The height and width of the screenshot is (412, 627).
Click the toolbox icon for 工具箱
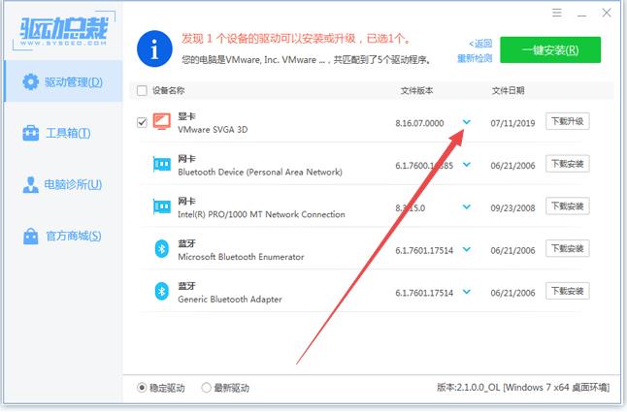click(x=31, y=133)
